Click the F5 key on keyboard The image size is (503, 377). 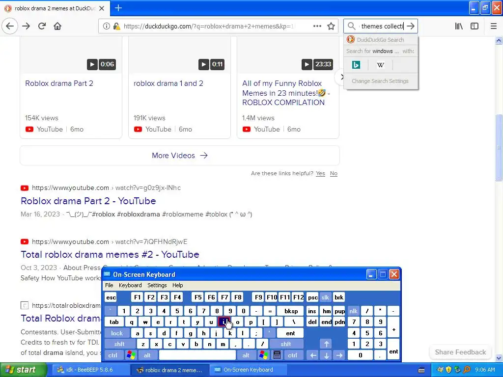point(198,297)
